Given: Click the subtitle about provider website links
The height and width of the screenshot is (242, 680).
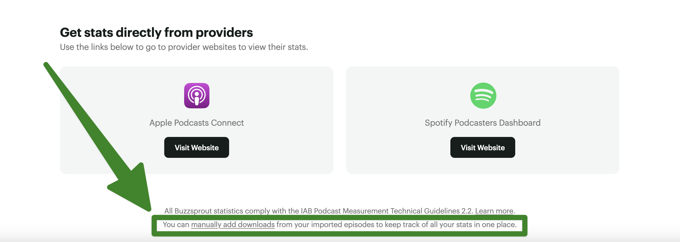Looking at the screenshot, I should click(x=184, y=47).
